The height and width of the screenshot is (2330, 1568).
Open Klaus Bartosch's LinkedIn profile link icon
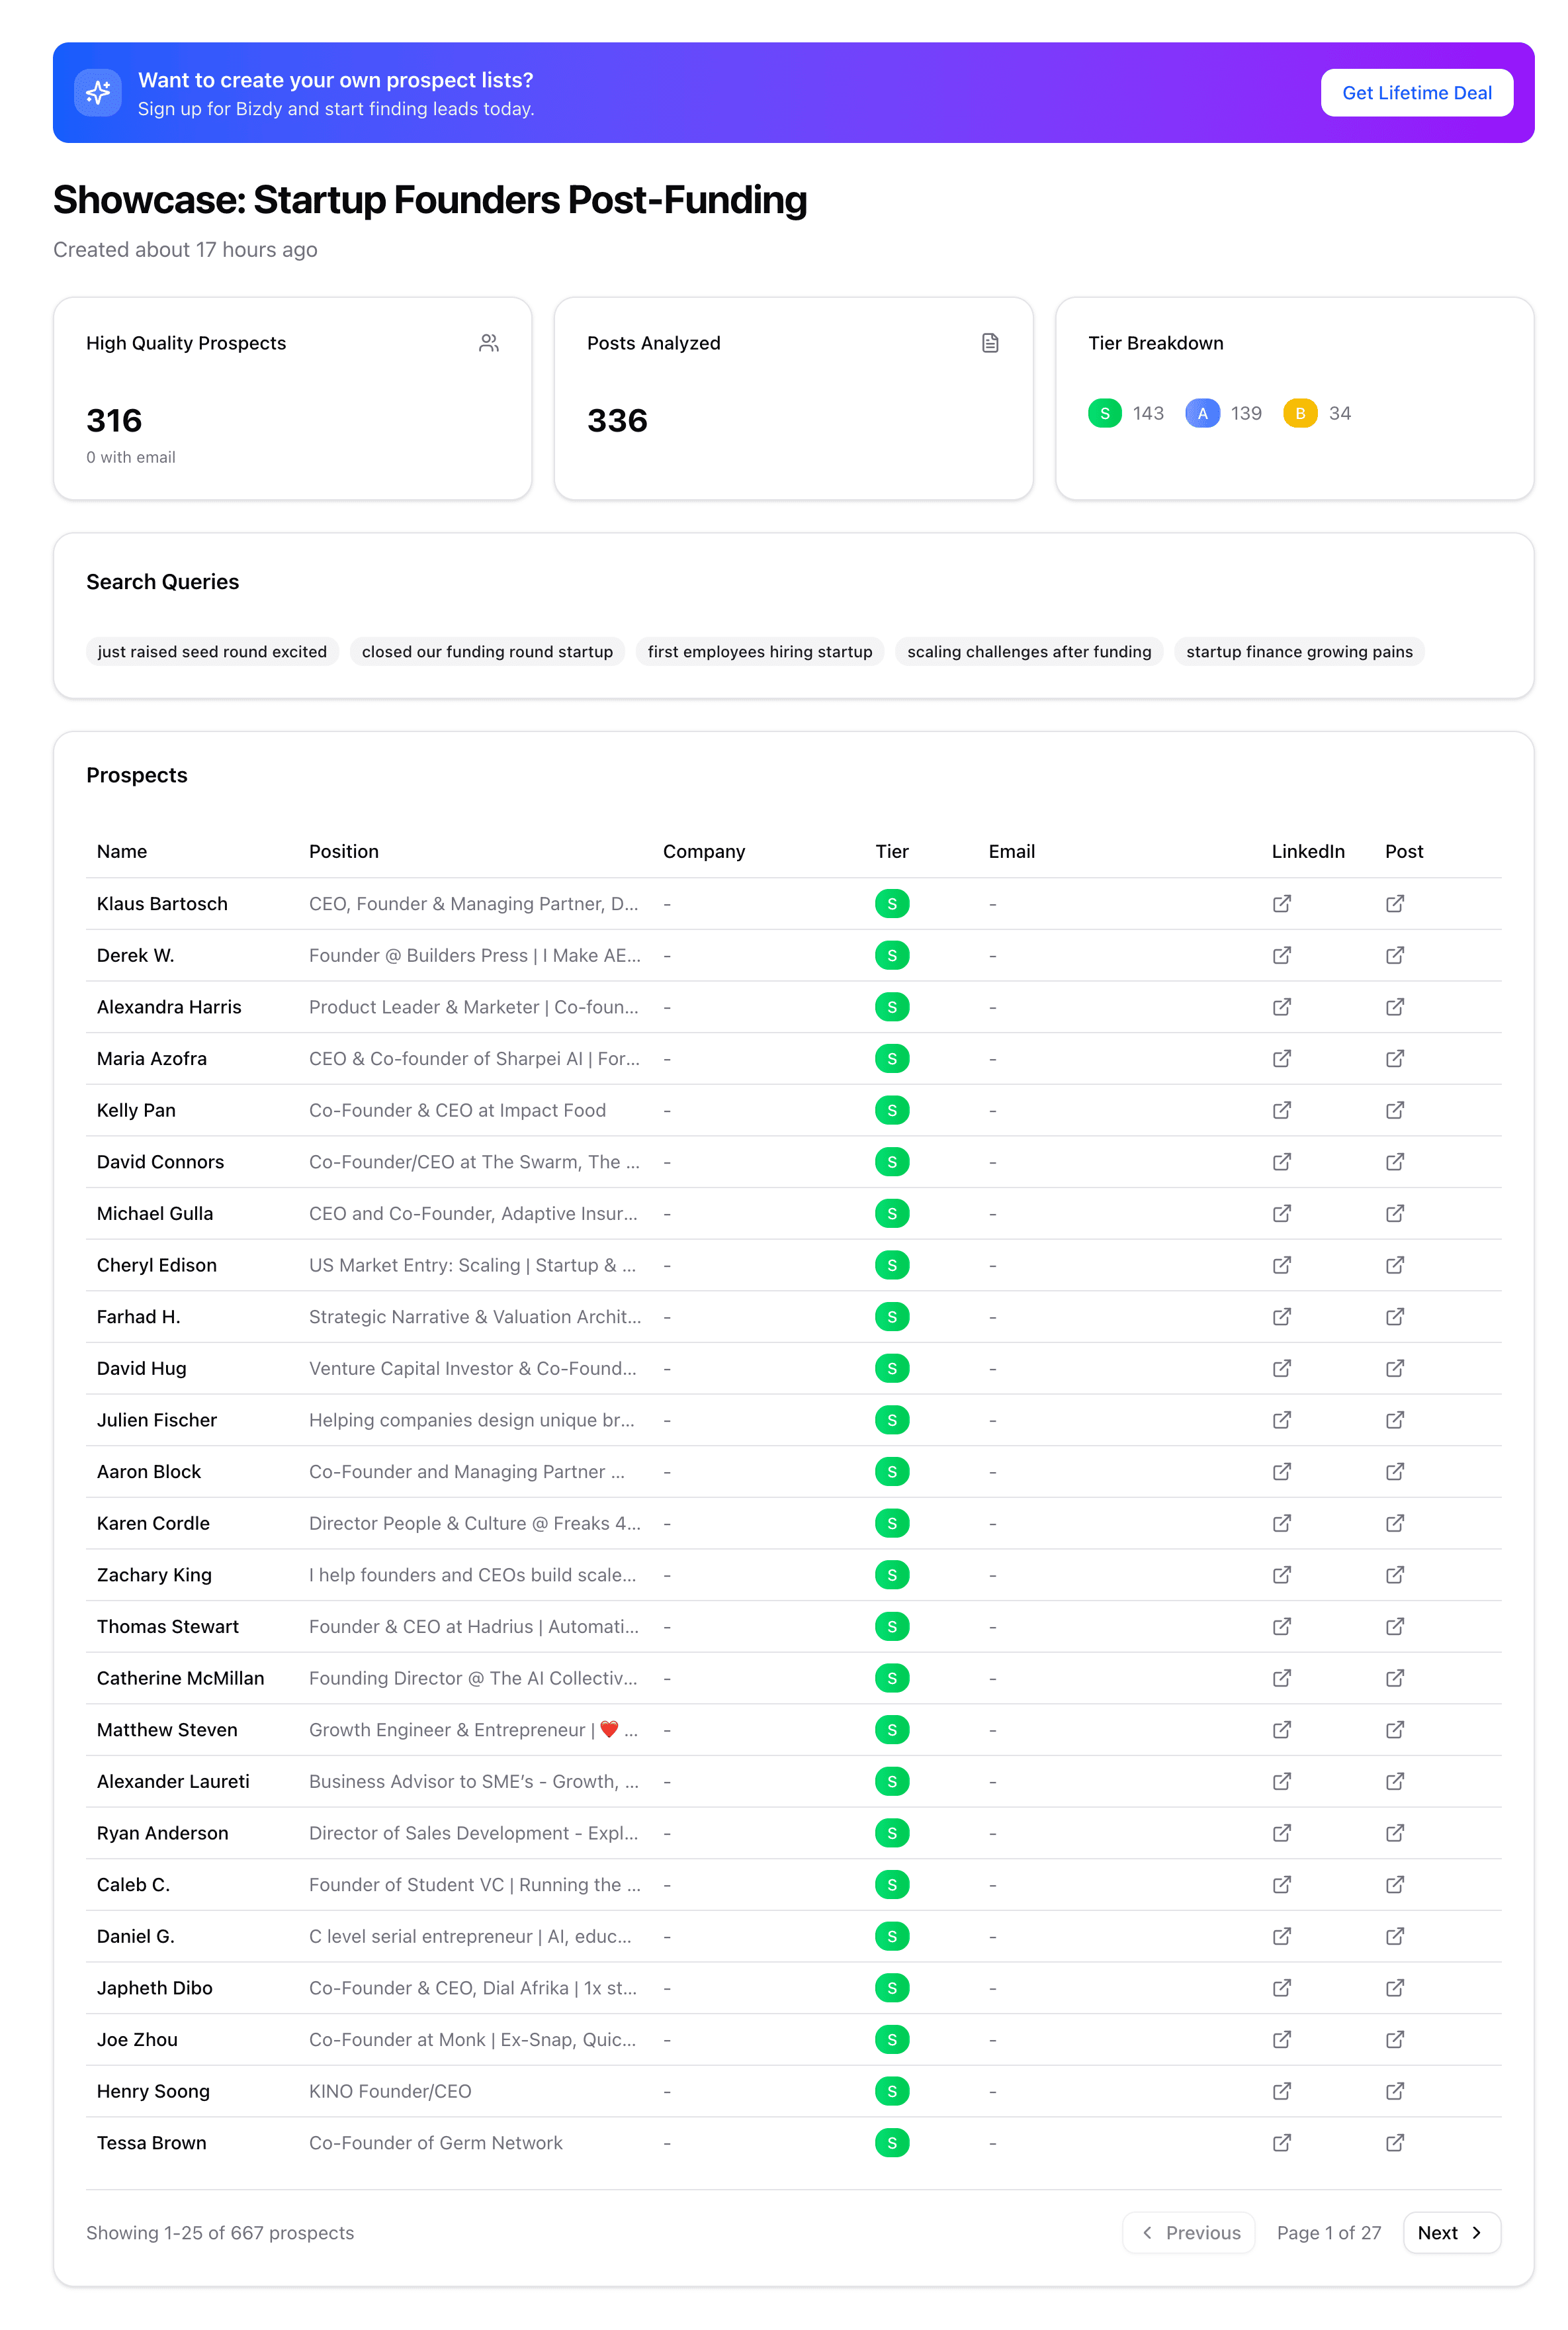click(1281, 904)
